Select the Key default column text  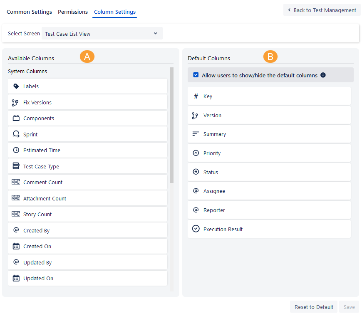[x=208, y=96]
